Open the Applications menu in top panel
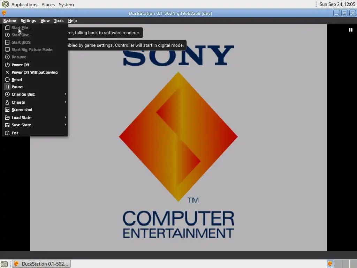The image size is (357, 268). click(24, 5)
